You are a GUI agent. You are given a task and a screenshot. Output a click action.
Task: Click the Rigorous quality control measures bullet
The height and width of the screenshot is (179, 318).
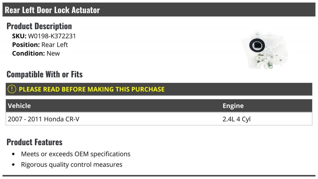[x=72, y=164]
